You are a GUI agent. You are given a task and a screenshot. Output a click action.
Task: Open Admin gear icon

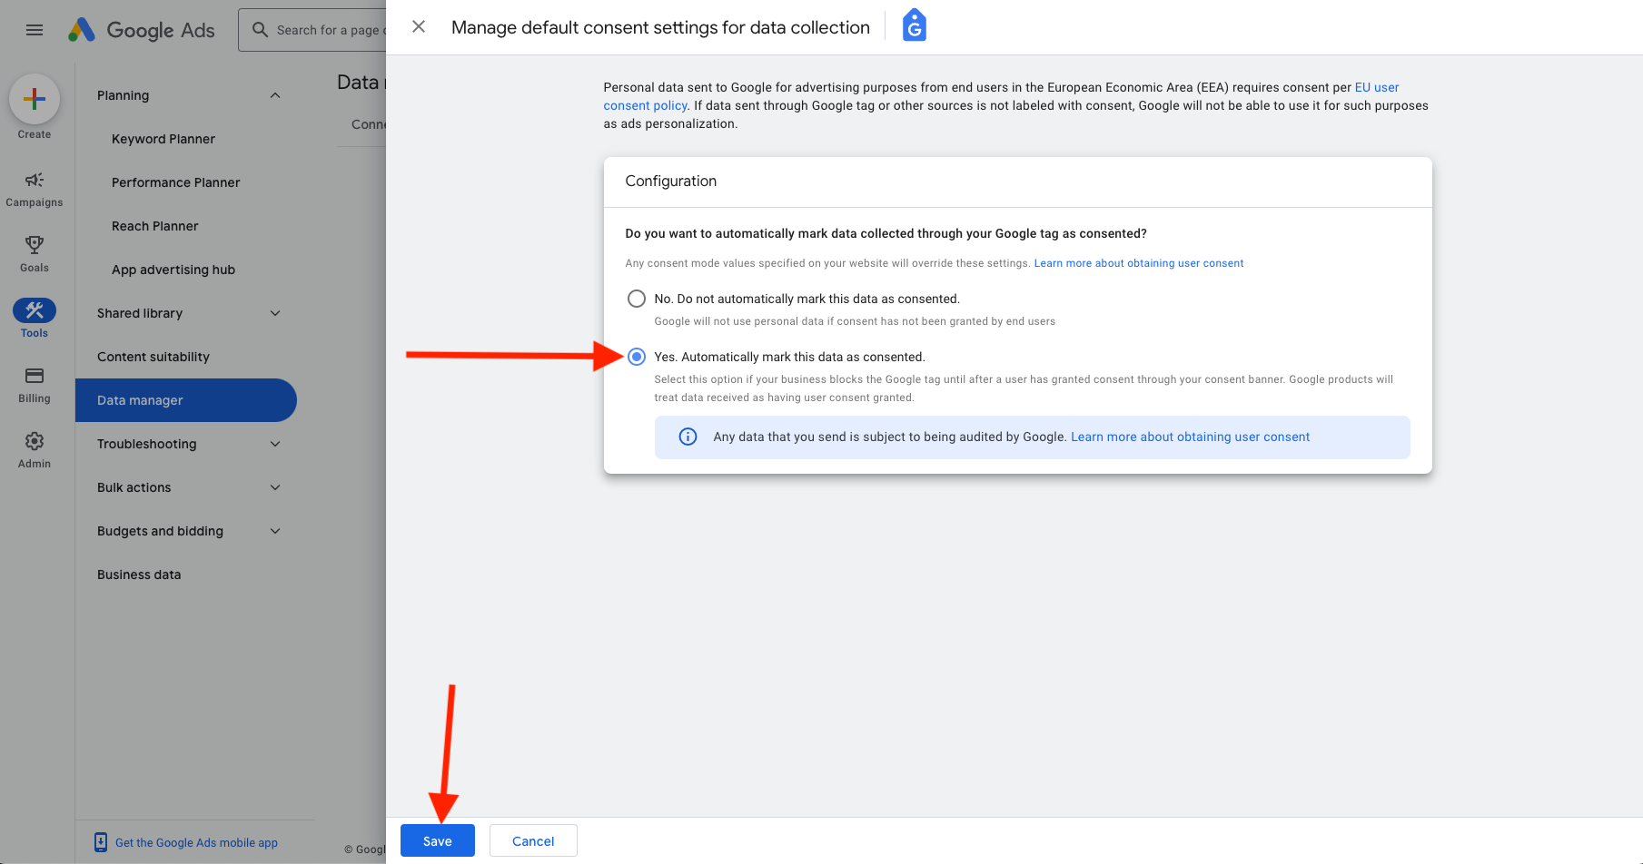(35, 441)
